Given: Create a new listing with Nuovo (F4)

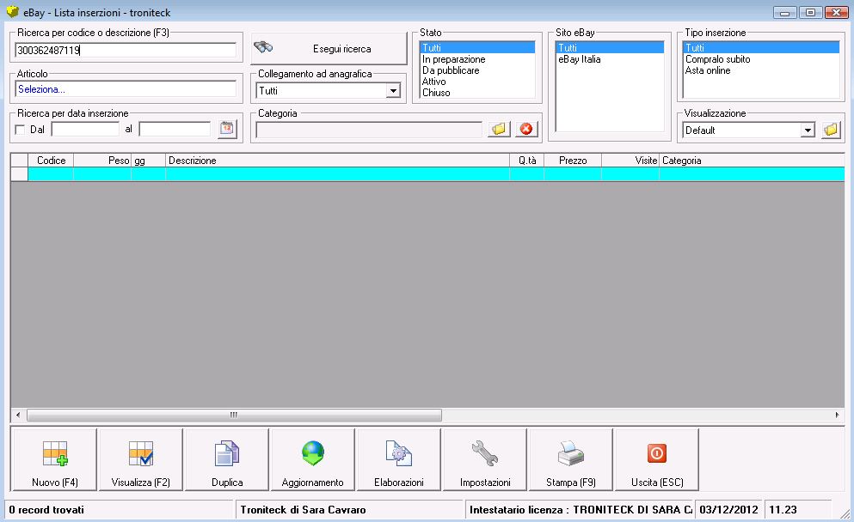Looking at the screenshot, I should click(x=54, y=459).
